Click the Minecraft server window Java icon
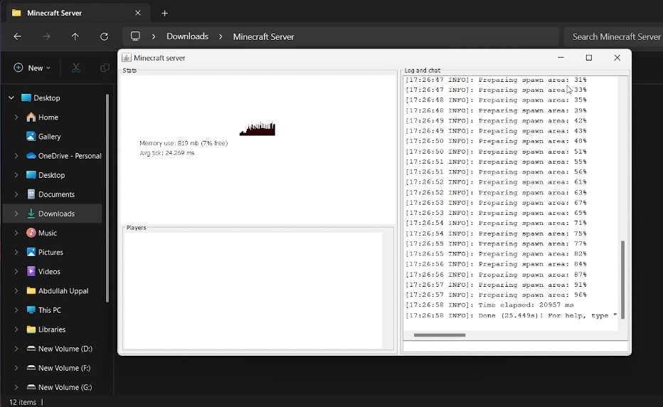The image size is (663, 407). point(127,58)
